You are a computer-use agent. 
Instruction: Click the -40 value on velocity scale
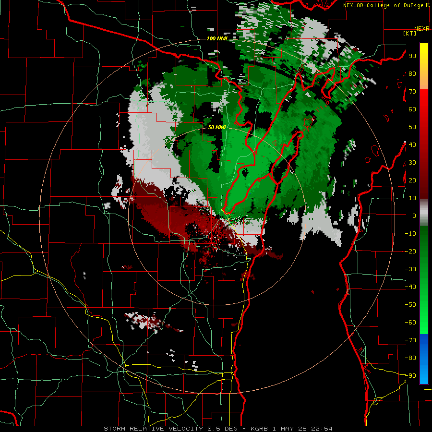click(x=410, y=287)
